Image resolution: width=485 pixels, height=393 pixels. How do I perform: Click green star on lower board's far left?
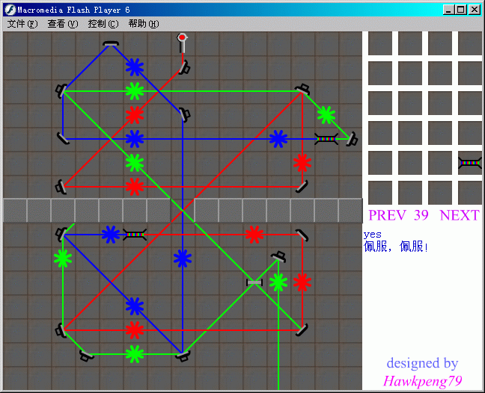click(x=63, y=259)
